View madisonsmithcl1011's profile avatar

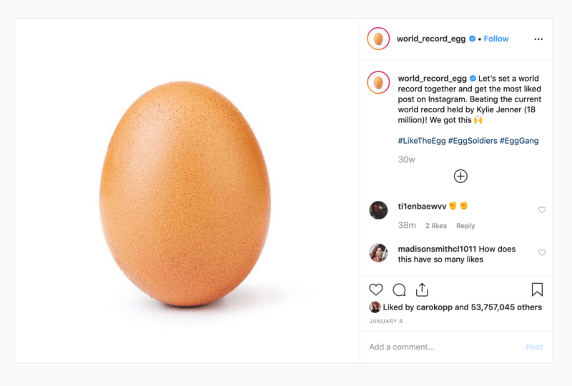[x=378, y=253]
